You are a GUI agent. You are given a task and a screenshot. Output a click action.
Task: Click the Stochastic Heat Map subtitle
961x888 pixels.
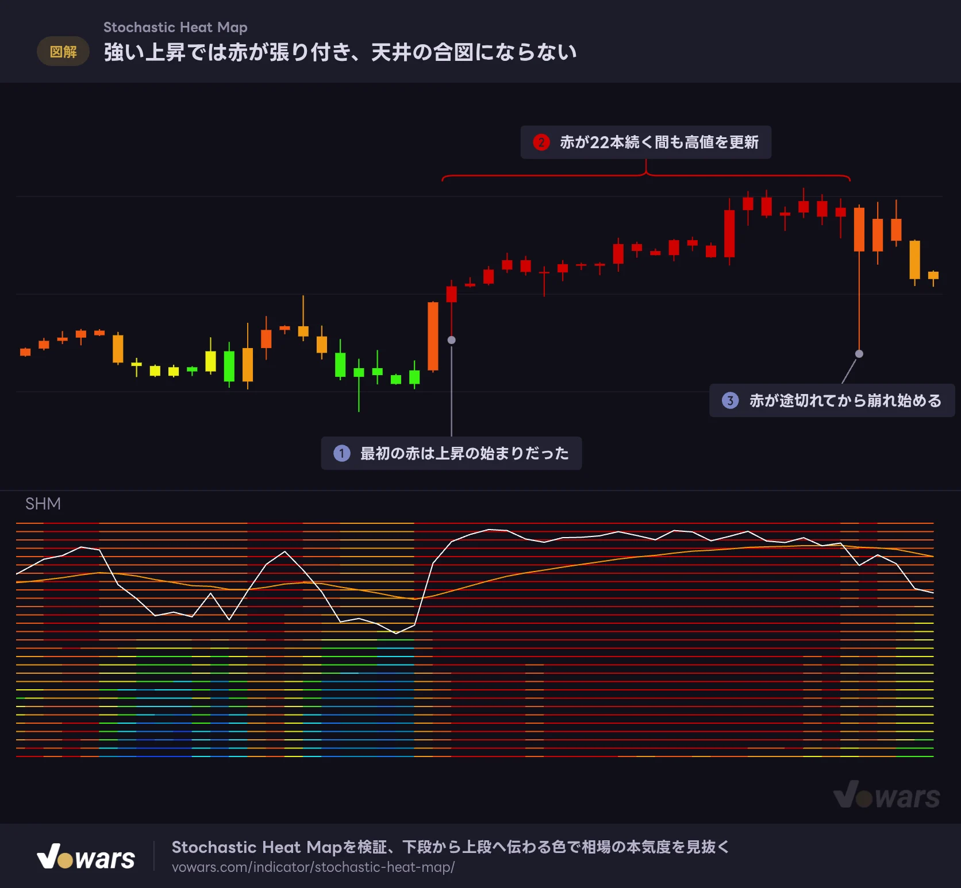[175, 28]
